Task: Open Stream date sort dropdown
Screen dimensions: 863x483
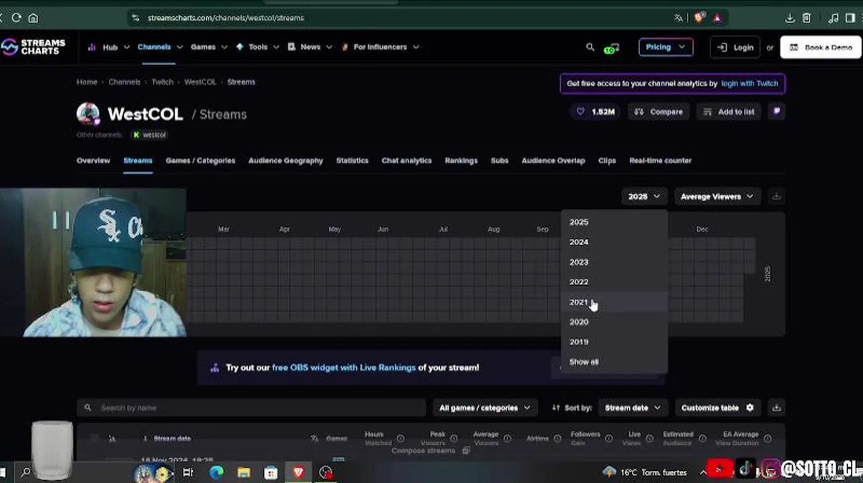Action: (632, 407)
